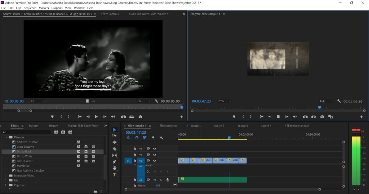Toggle Snap in the timeline
The image size is (369, 194).
coord(137,137)
